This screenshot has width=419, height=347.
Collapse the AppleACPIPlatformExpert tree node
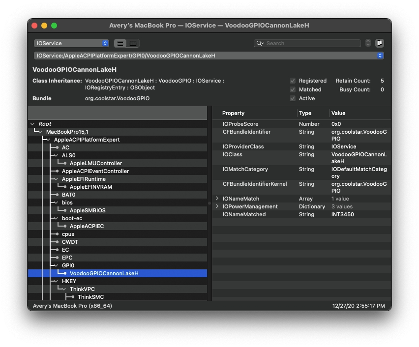pyautogui.click(x=48, y=140)
